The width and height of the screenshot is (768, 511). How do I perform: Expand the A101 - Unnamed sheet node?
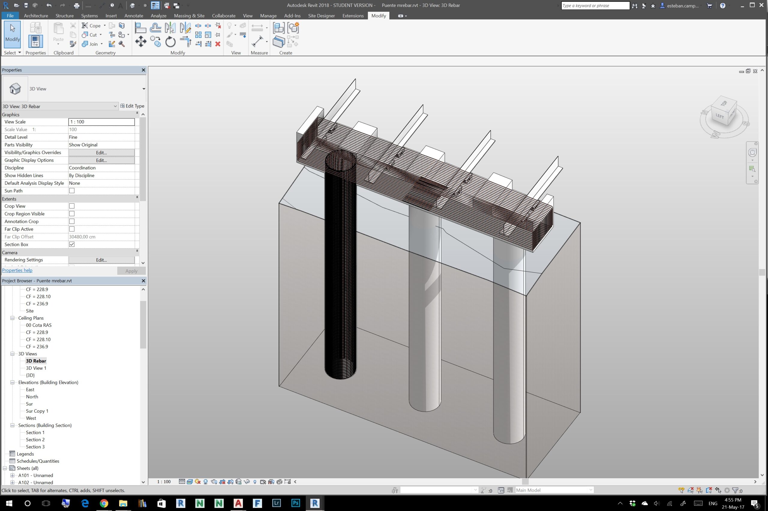(12, 475)
